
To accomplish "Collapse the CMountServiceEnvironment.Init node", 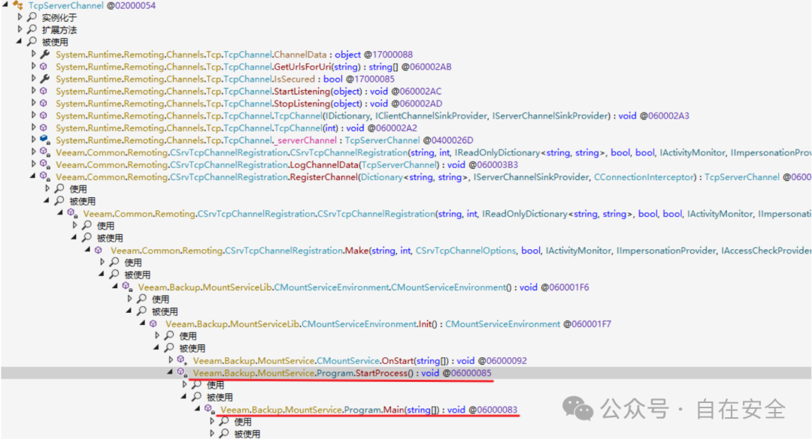I will coord(143,323).
